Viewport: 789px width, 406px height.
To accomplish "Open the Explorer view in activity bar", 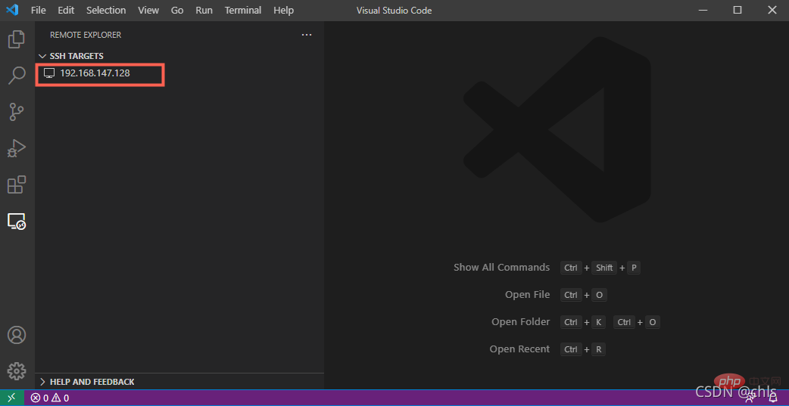I will click(x=17, y=39).
